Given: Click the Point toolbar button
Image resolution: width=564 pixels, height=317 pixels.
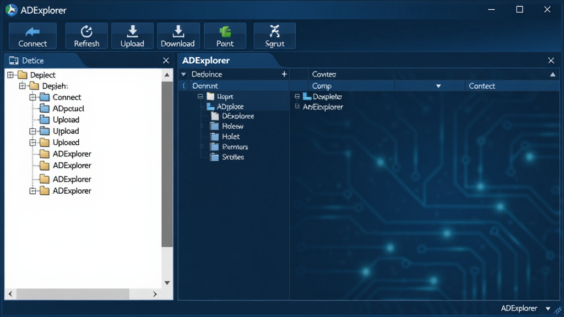Looking at the screenshot, I should click(225, 36).
